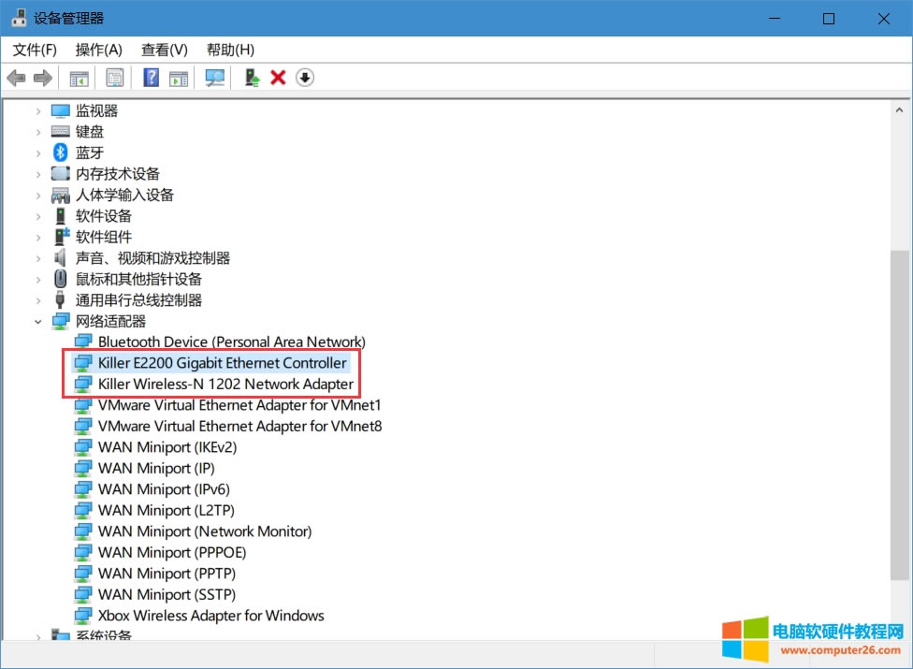Click the download arrow toolbar icon

pos(305,78)
